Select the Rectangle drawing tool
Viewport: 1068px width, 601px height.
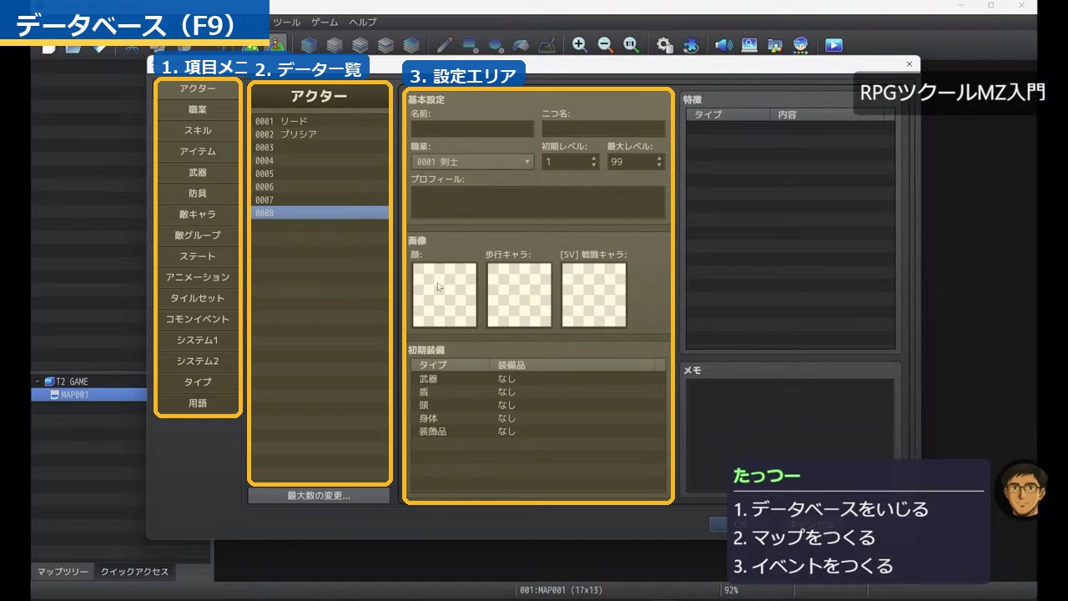[470, 45]
